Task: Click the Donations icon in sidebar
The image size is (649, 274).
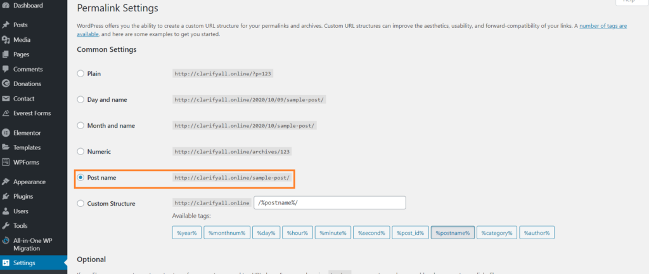Action: click(x=6, y=84)
